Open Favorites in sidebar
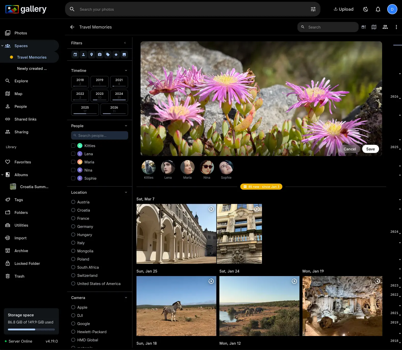This screenshot has width=402, height=350. (x=29, y=162)
